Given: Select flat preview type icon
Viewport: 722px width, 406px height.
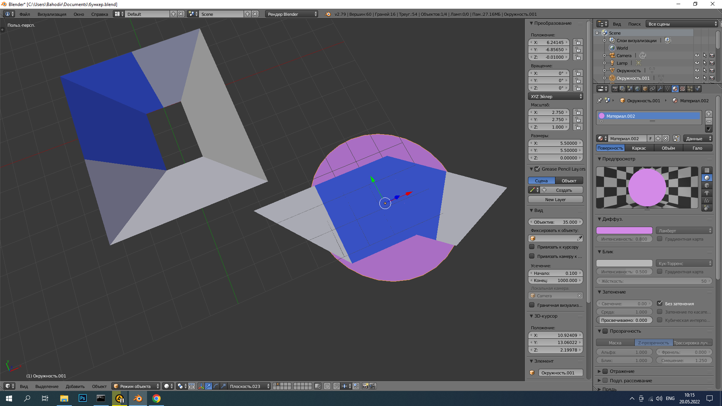Looking at the screenshot, I should 707,170.
